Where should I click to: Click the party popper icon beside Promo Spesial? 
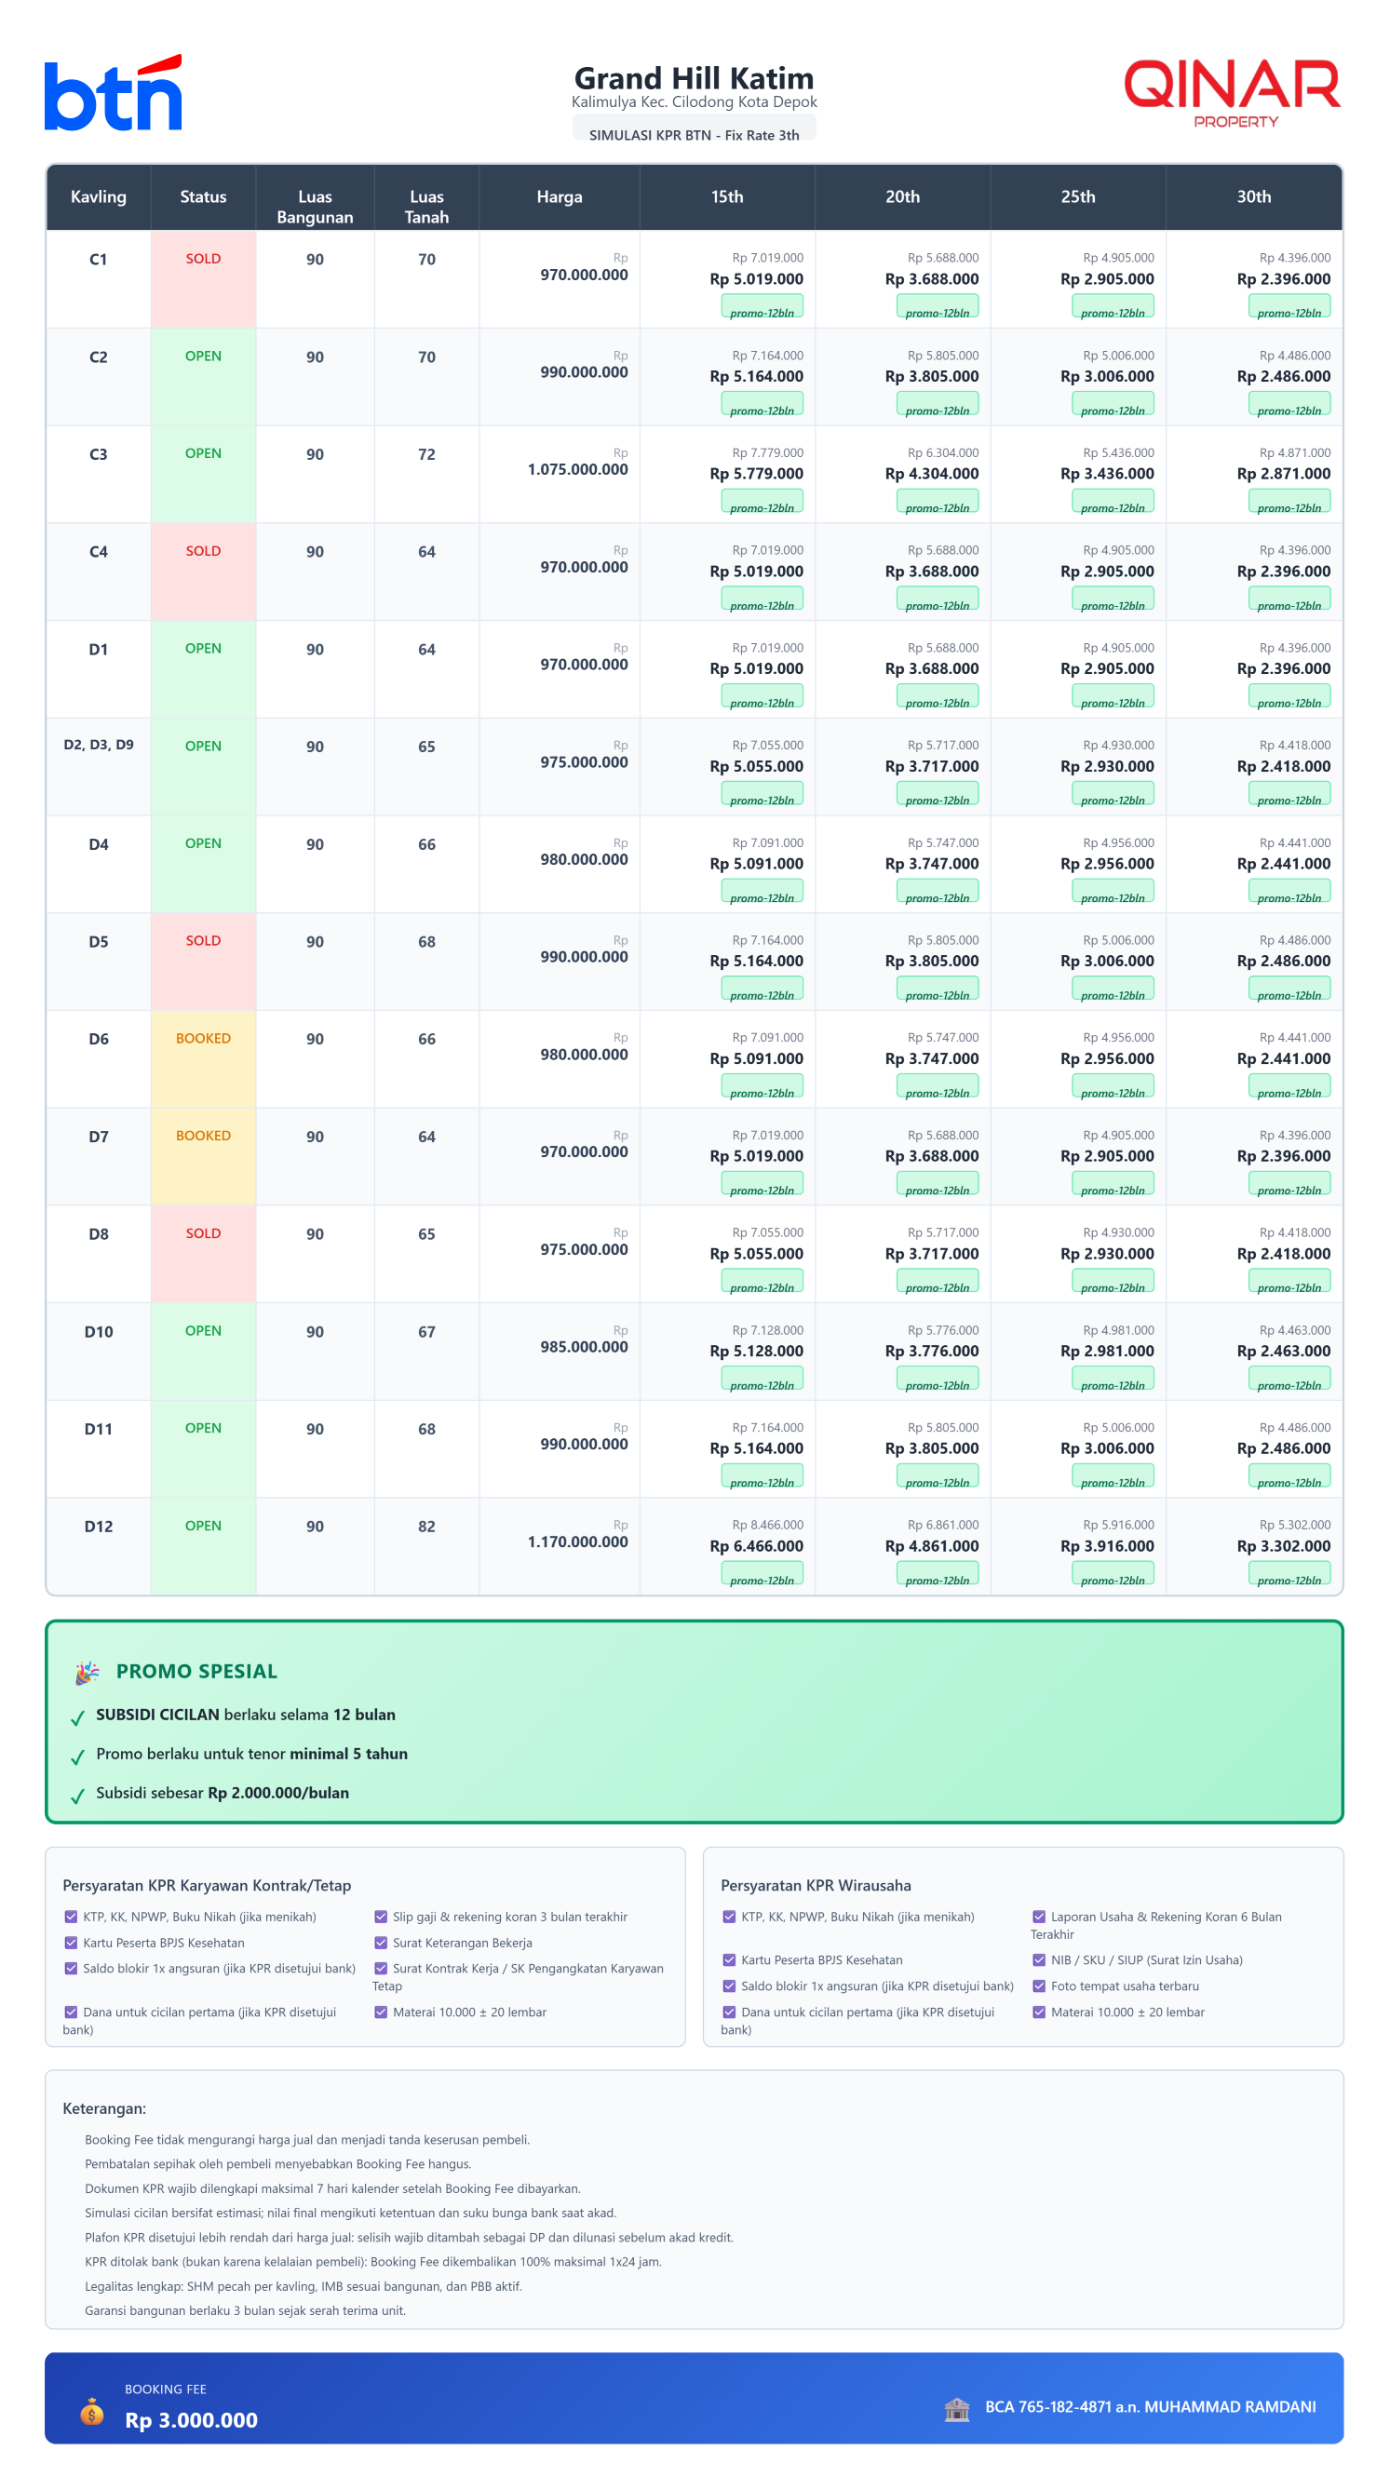coord(87,1671)
